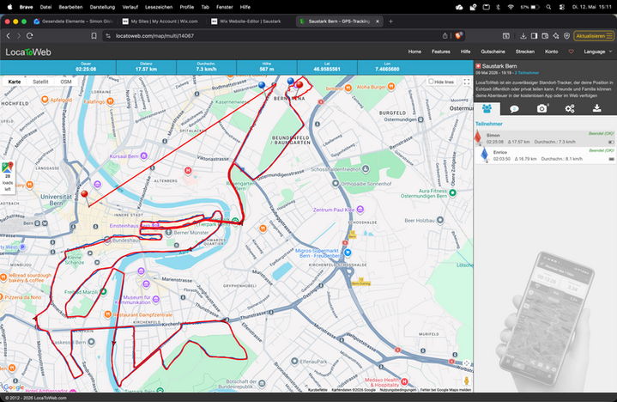The width and height of the screenshot is (617, 402).
Task: Open browser downloads icon
Action: pyautogui.click(x=523, y=36)
